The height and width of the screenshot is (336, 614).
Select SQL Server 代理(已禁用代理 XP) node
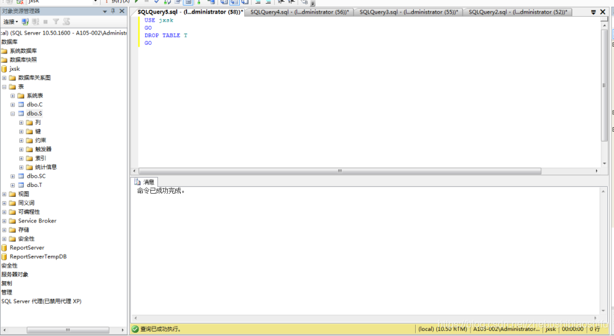click(x=42, y=302)
